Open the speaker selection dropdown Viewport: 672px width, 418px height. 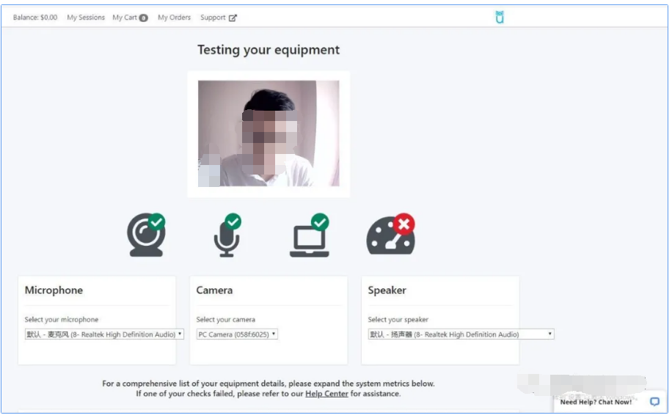[461, 334]
